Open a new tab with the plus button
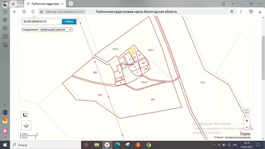Image resolution: width=265 pixels, height=149 pixels. pos(71,4)
